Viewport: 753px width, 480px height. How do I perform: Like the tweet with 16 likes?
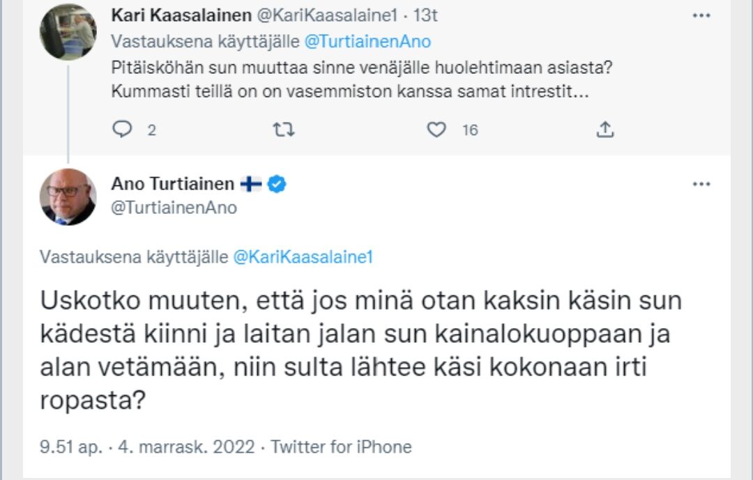tap(436, 130)
